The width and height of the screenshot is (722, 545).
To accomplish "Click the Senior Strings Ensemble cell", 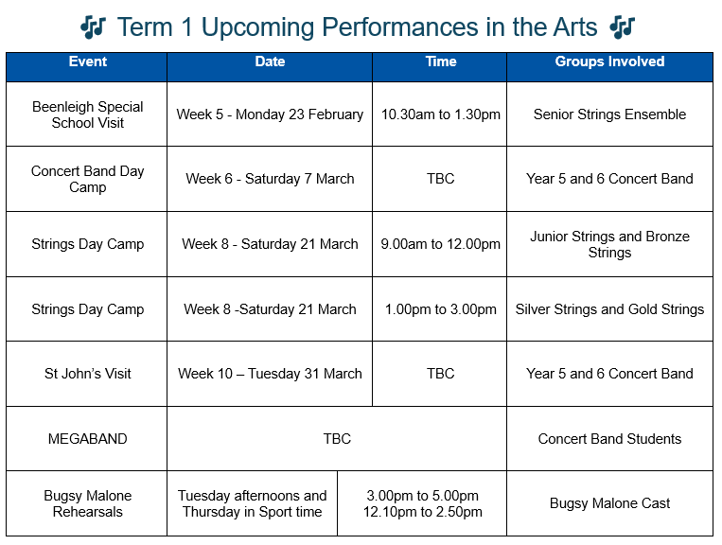I will pyautogui.click(x=609, y=114).
